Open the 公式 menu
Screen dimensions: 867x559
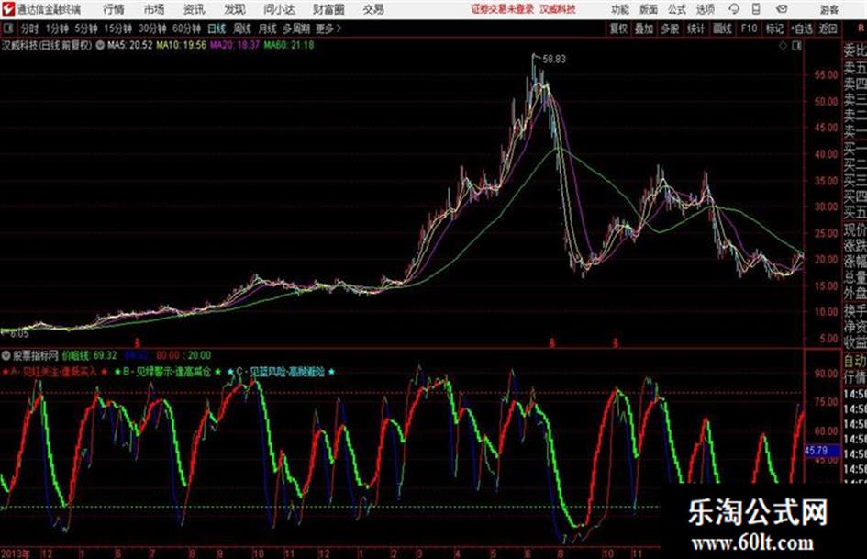point(677,9)
